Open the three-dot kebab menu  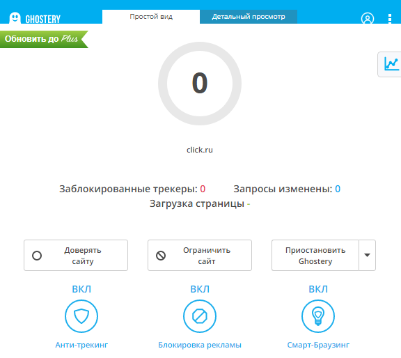(x=390, y=18)
